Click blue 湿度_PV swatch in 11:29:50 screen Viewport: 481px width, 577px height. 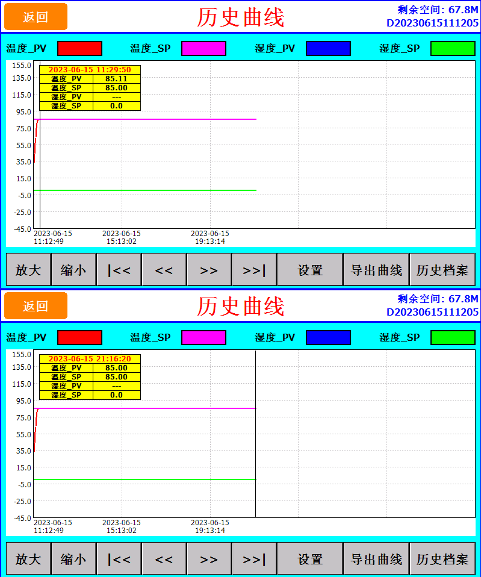coord(328,49)
